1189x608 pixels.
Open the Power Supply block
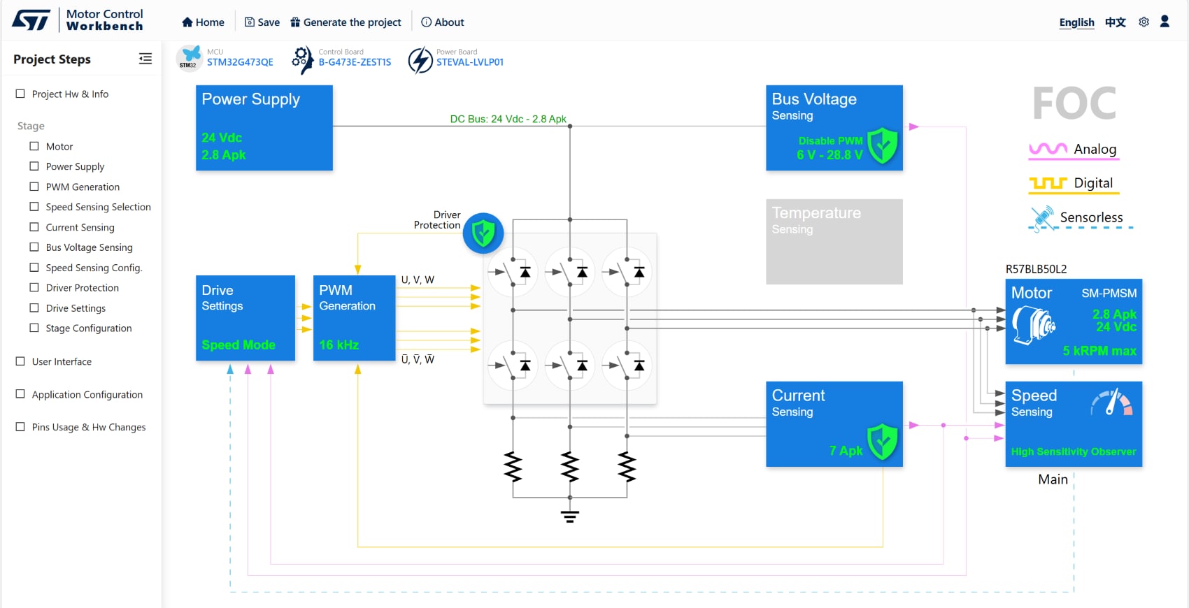pyautogui.click(x=264, y=128)
